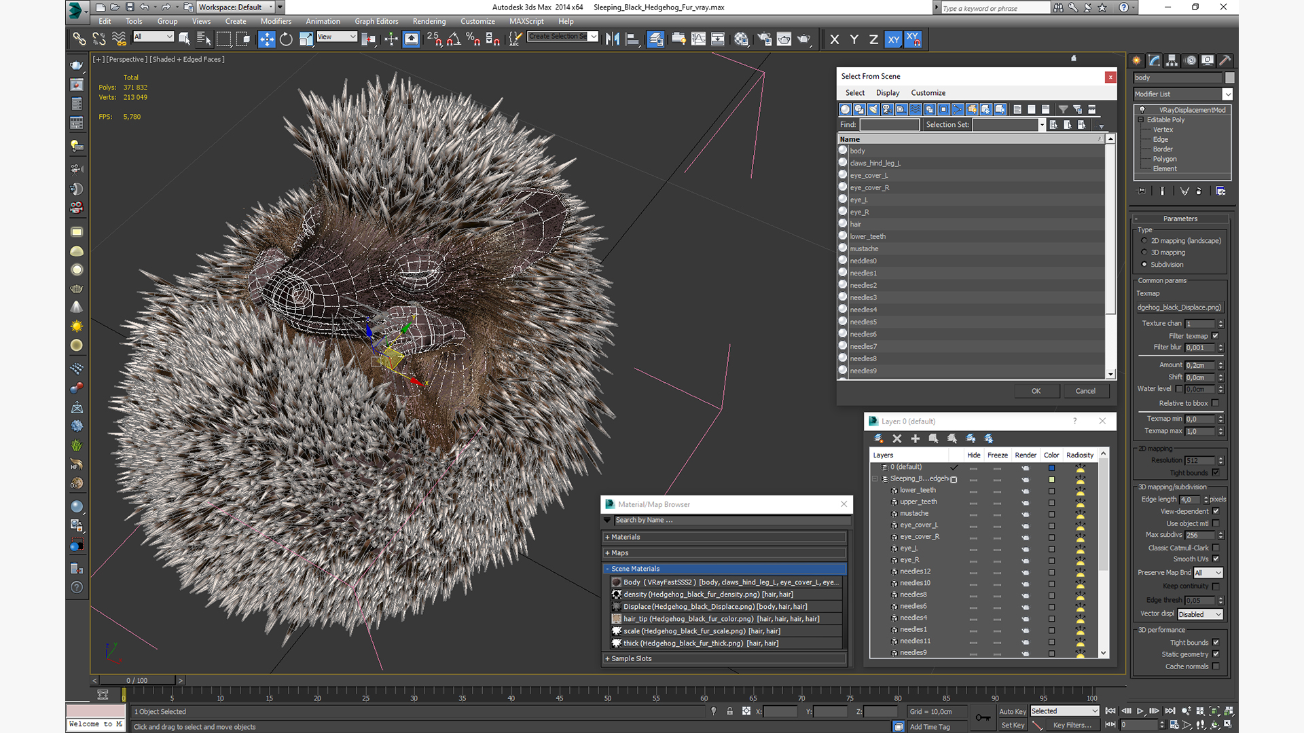Select the Select and Uniform Scale tool
1304x733 pixels.
(x=306, y=39)
